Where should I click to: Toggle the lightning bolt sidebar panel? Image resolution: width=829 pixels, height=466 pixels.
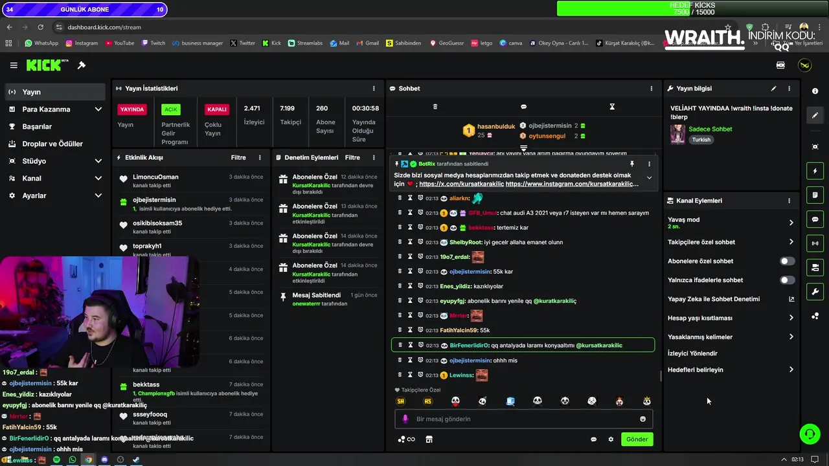[x=815, y=171]
